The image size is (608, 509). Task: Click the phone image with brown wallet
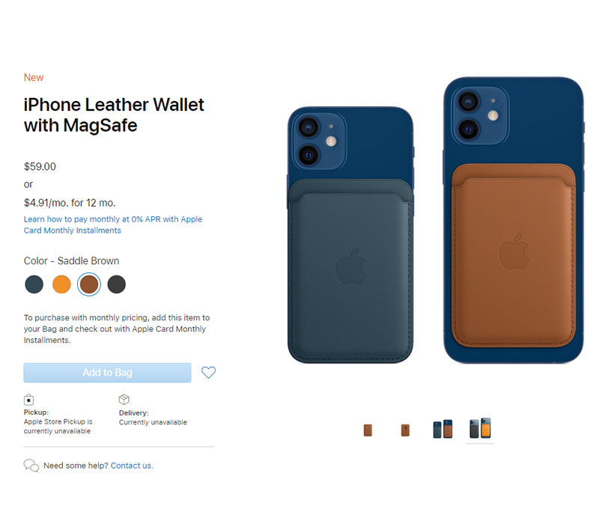(514, 220)
